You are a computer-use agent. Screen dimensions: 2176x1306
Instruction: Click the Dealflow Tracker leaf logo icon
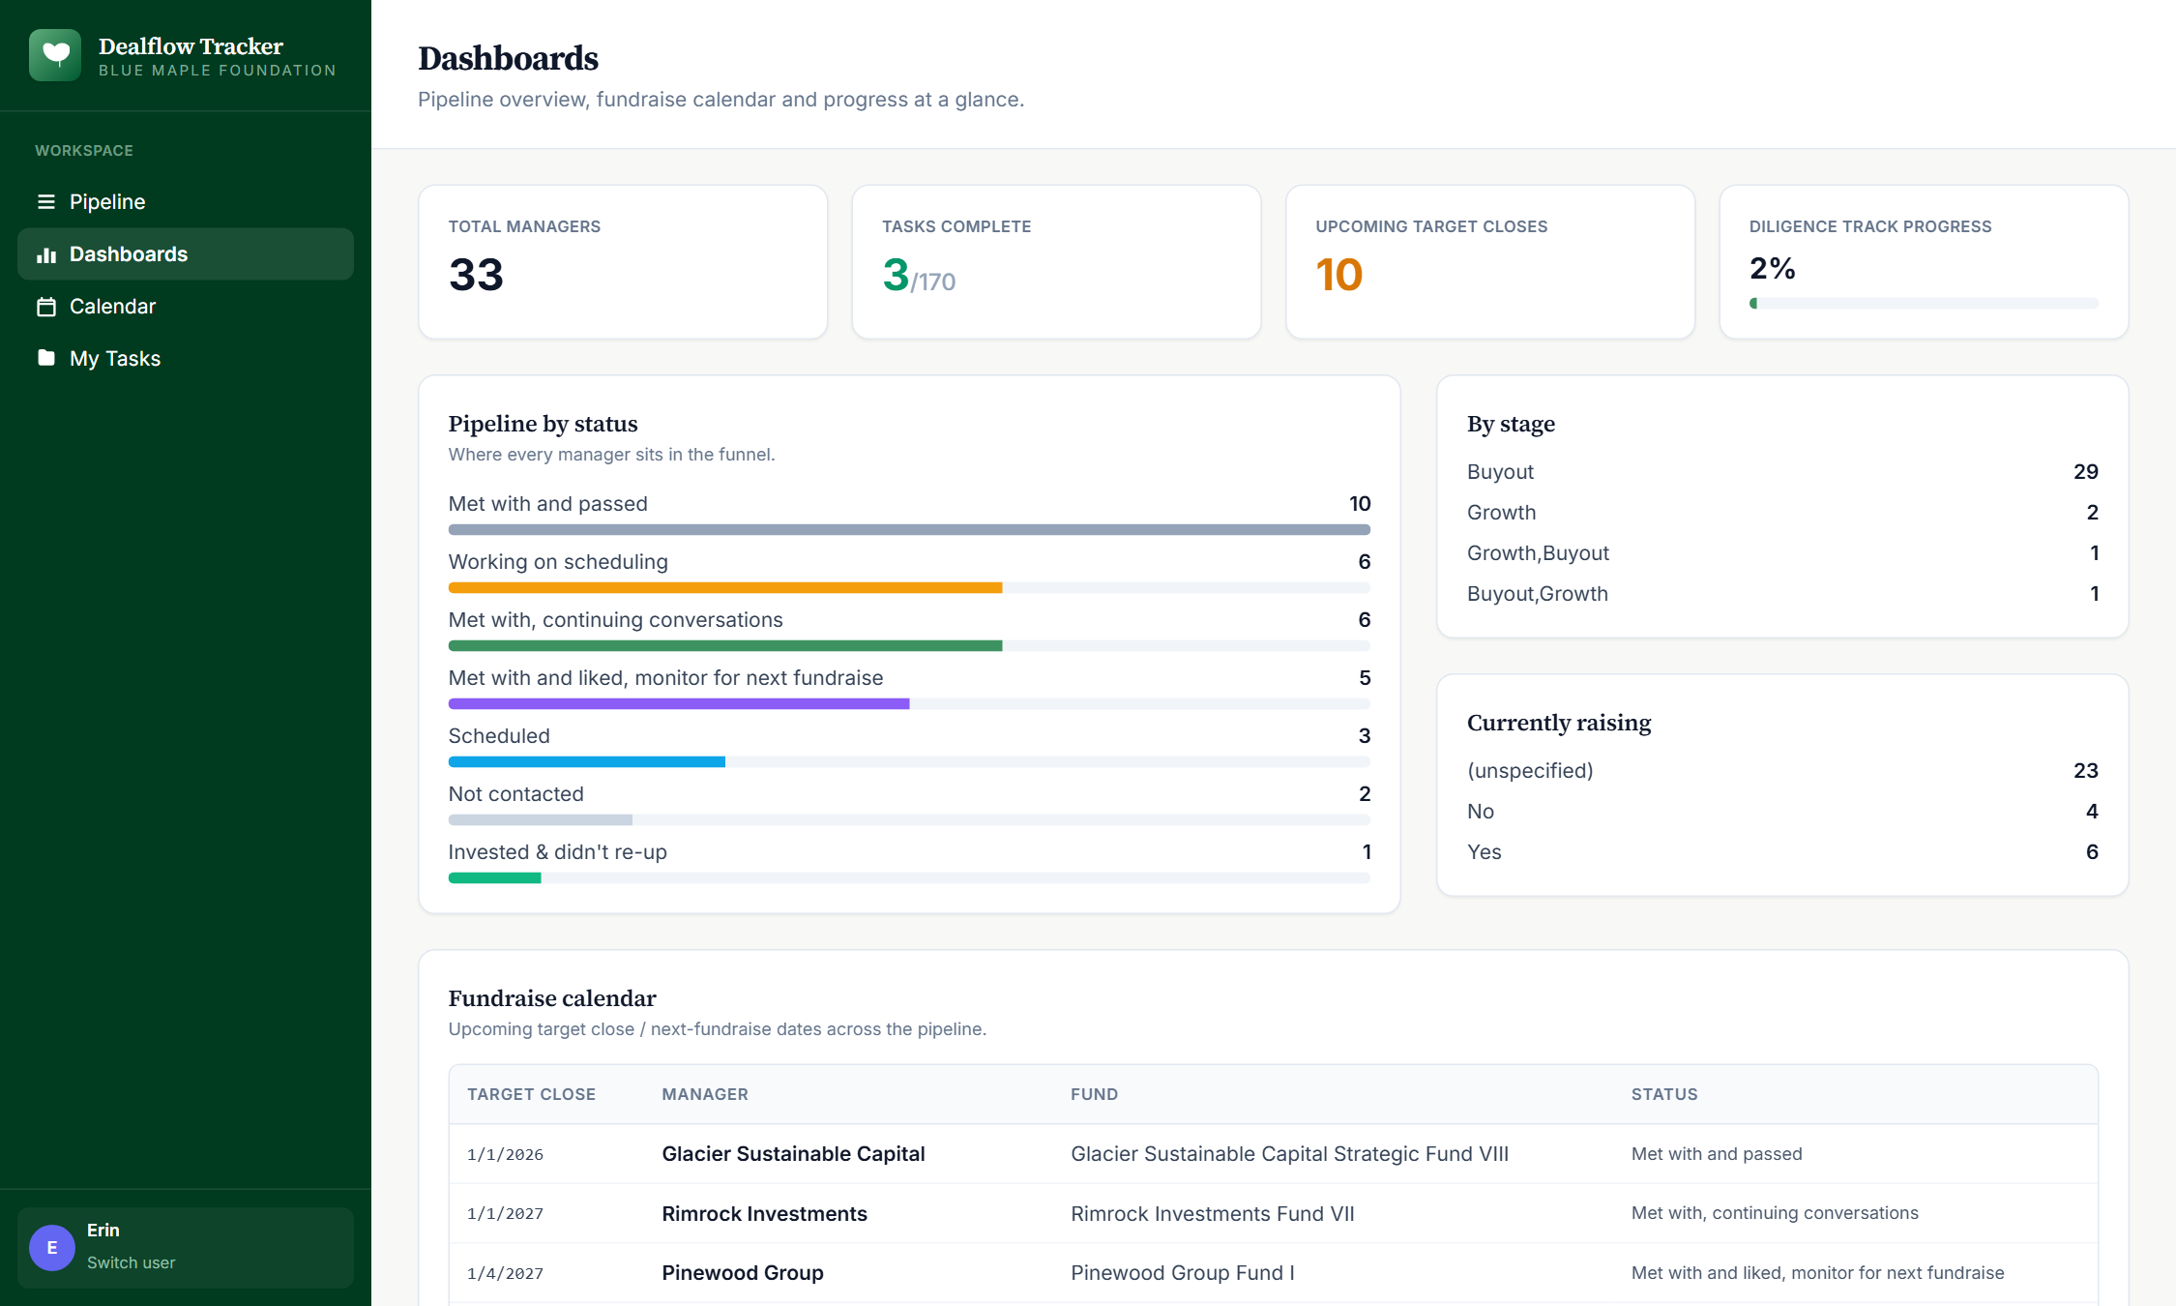(x=55, y=55)
